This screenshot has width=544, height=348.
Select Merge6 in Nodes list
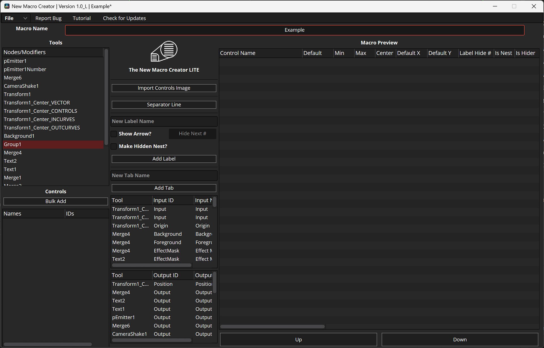(x=53, y=78)
